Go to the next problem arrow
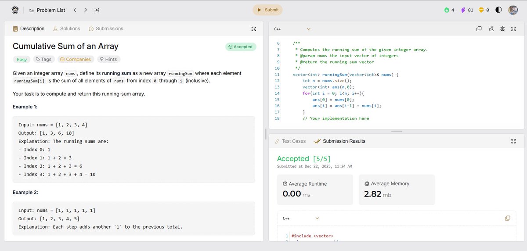527x251 pixels. (x=85, y=10)
